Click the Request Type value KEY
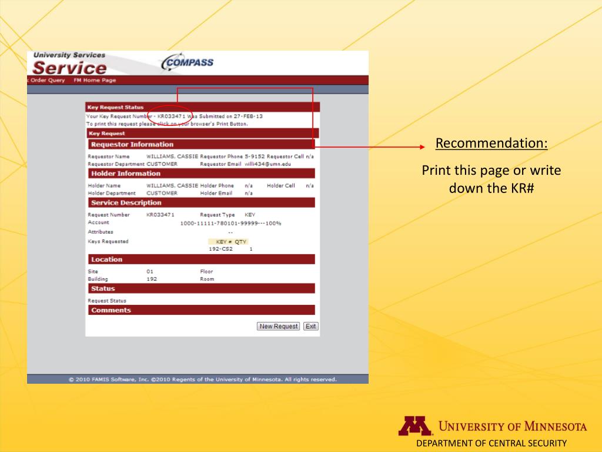The image size is (602, 452). 249,215
